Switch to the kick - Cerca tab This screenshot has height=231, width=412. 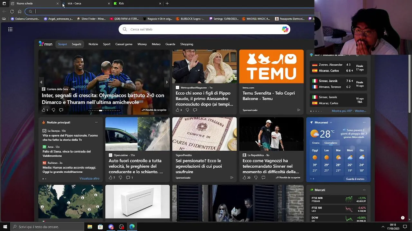click(86, 4)
